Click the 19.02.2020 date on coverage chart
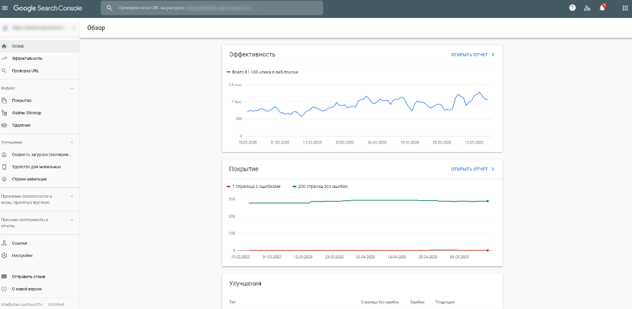 coord(239,256)
